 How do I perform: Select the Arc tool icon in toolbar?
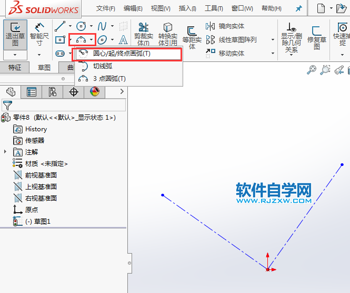[x=81, y=40]
